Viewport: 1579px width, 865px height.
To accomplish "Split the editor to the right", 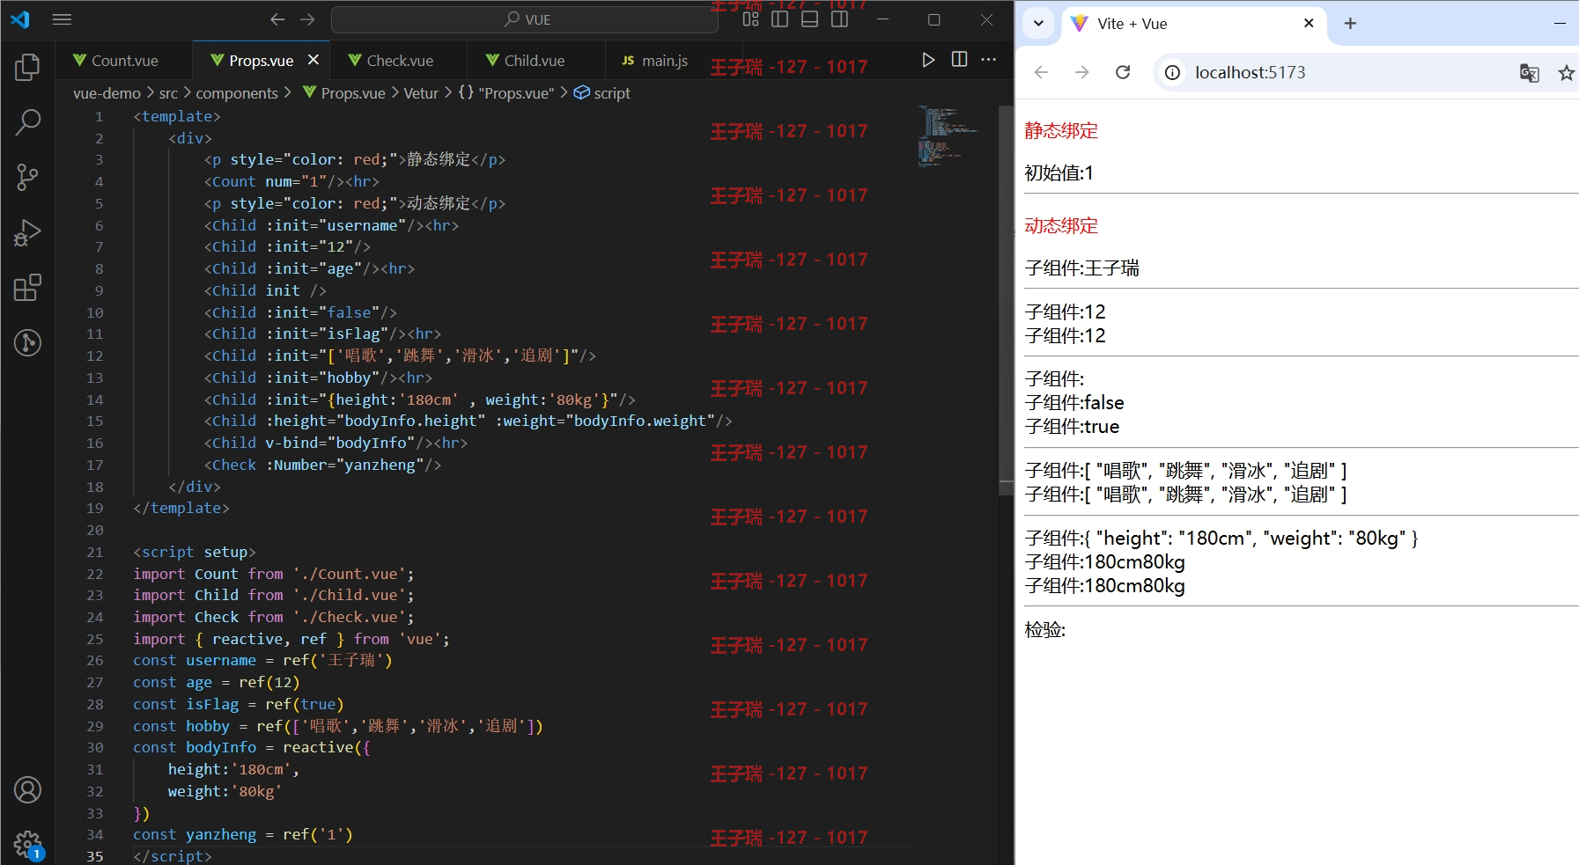I will pos(959,60).
